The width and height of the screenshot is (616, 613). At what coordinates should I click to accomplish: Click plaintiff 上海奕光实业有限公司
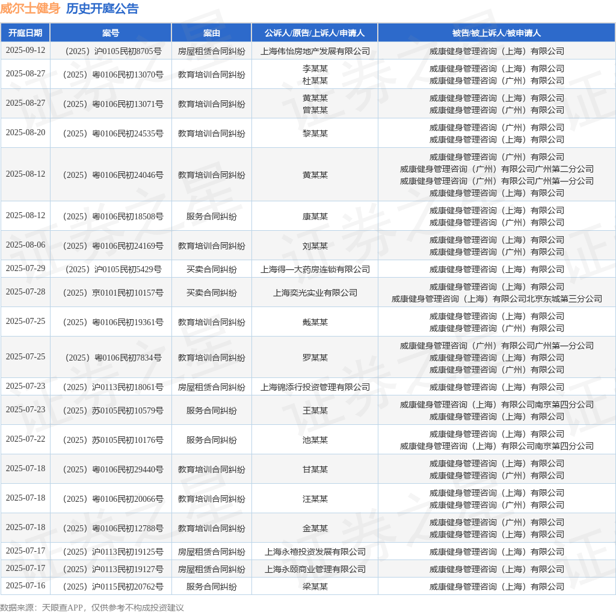pyautogui.click(x=315, y=293)
